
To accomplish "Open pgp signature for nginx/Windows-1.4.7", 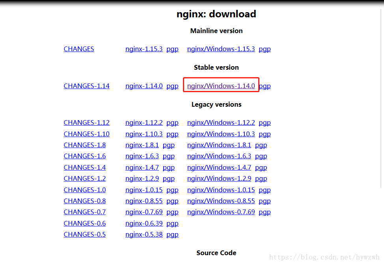I will [261, 168].
